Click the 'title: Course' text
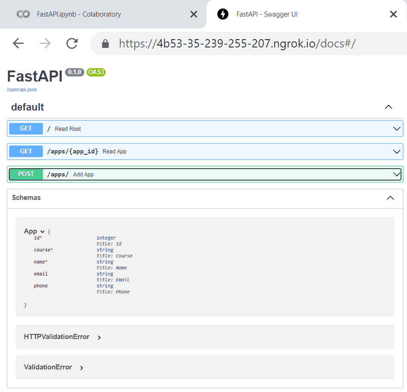Screen dimensions: 407x392 [x=114, y=256]
